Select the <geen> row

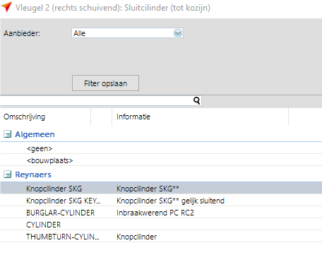161,148
